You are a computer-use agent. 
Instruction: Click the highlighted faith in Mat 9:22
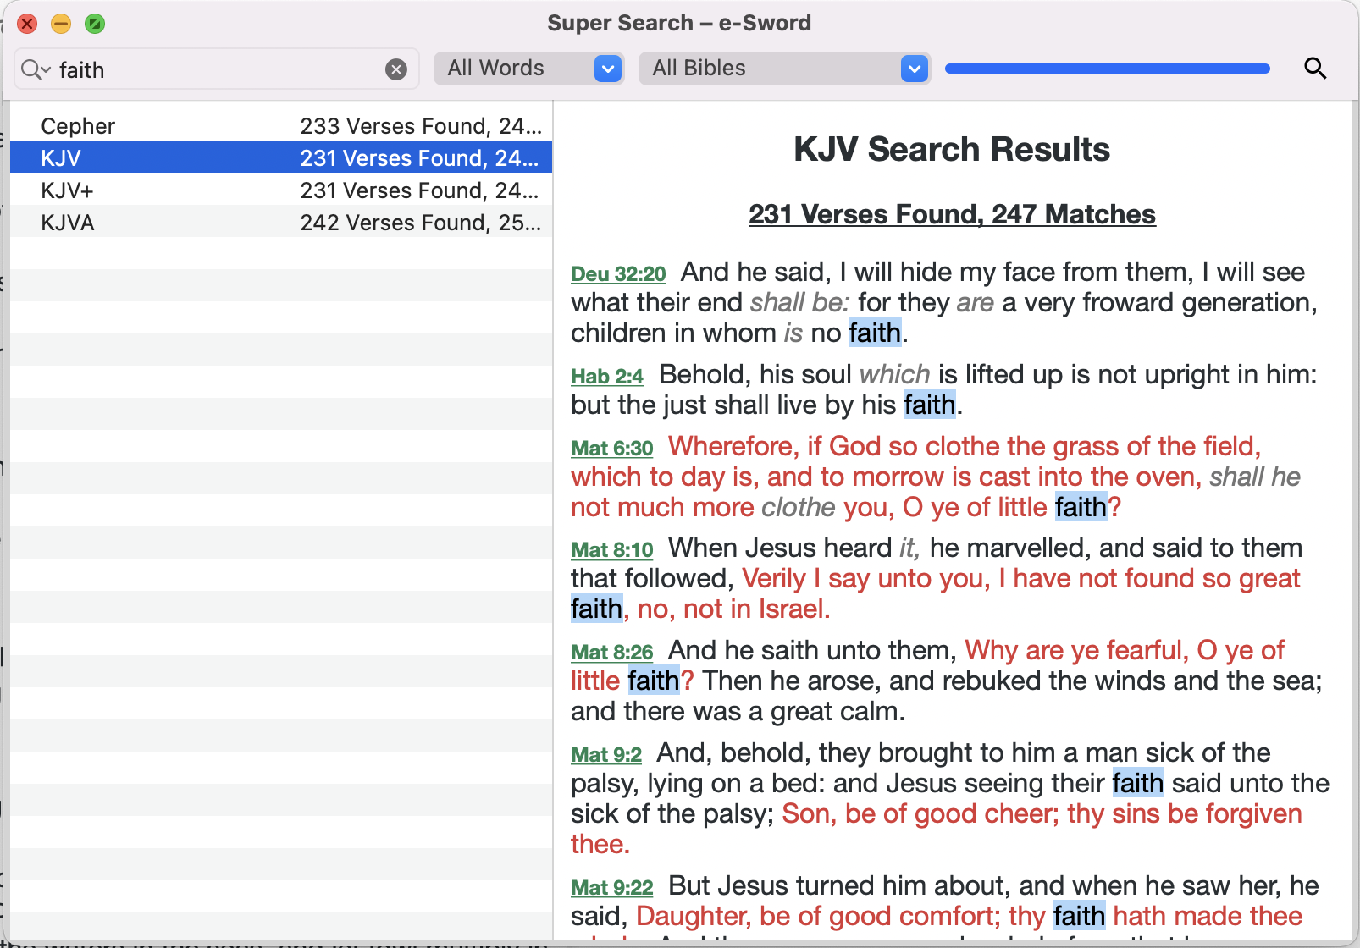coord(1079,916)
